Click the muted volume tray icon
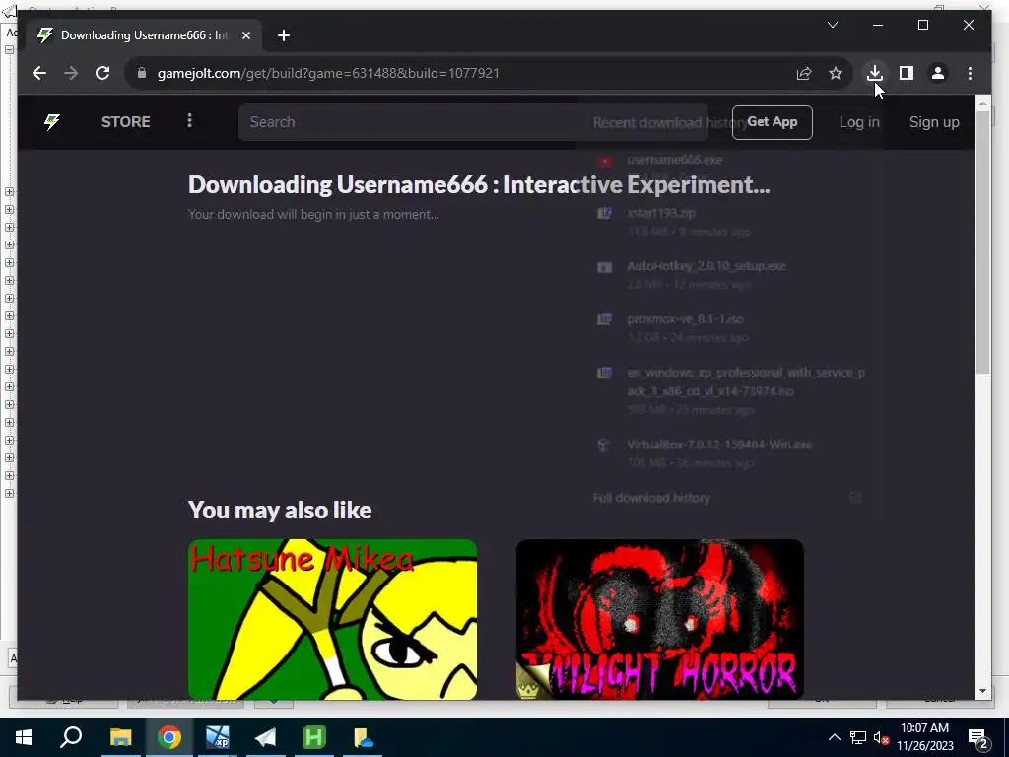The width and height of the screenshot is (1009, 757). tap(881, 737)
